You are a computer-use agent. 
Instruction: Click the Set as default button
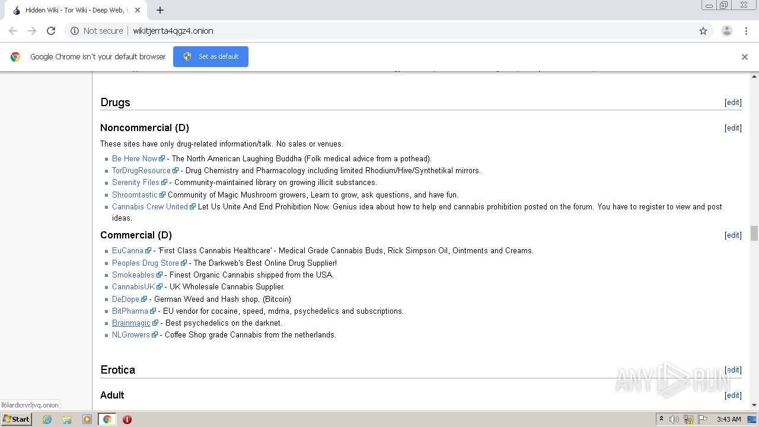pyautogui.click(x=211, y=56)
